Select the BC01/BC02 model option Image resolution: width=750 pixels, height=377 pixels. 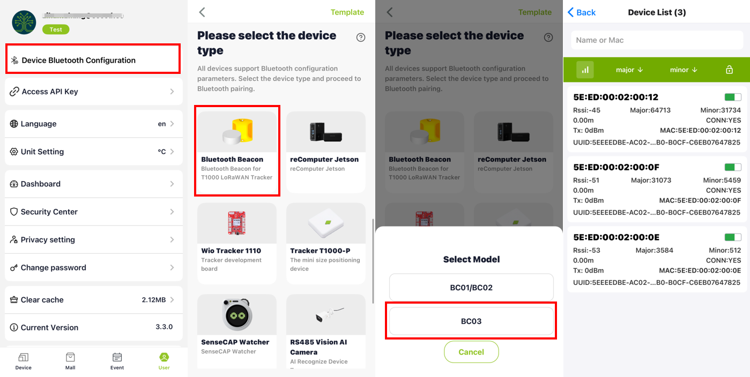point(471,288)
